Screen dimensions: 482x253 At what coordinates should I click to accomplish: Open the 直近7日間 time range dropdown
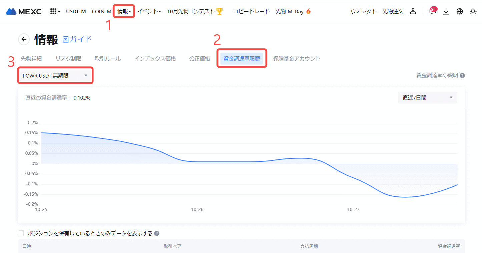pos(427,98)
